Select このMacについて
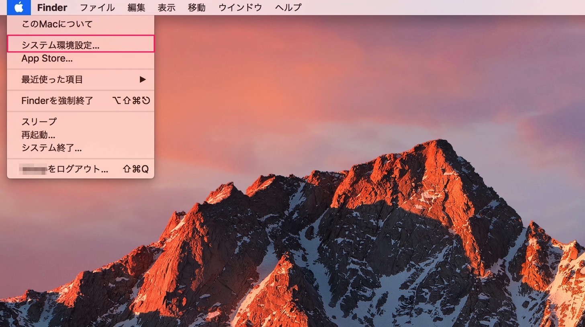The width and height of the screenshot is (585, 327). (80, 24)
